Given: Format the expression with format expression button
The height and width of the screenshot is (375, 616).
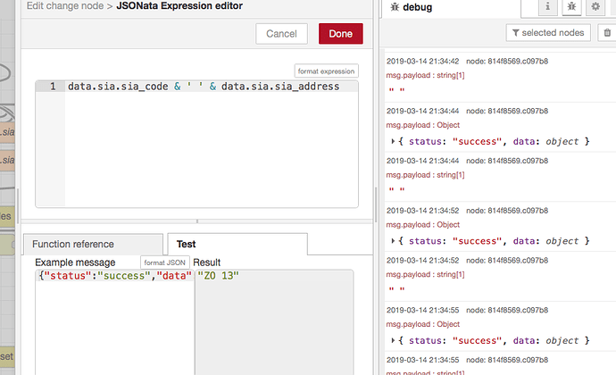Looking at the screenshot, I should 326,71.
